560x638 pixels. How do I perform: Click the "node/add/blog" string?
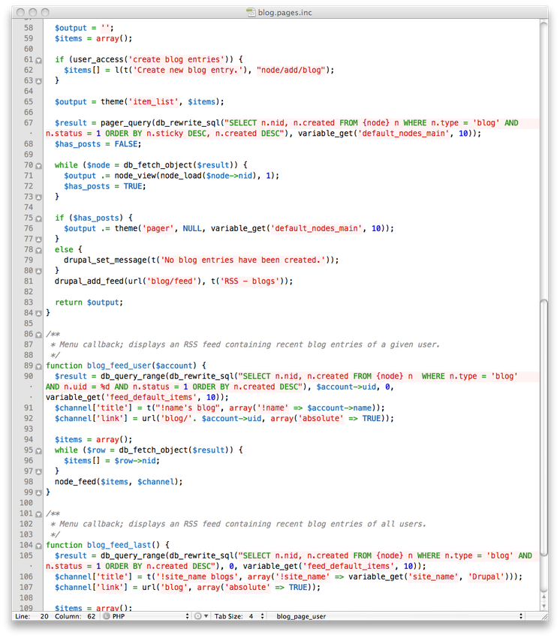(291, 70)
